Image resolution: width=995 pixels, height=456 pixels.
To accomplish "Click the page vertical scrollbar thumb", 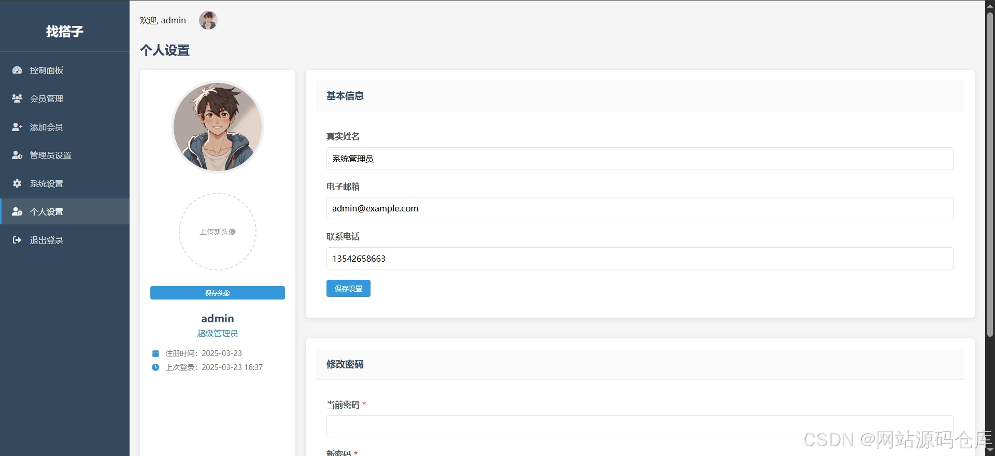I will pos(990,174).
